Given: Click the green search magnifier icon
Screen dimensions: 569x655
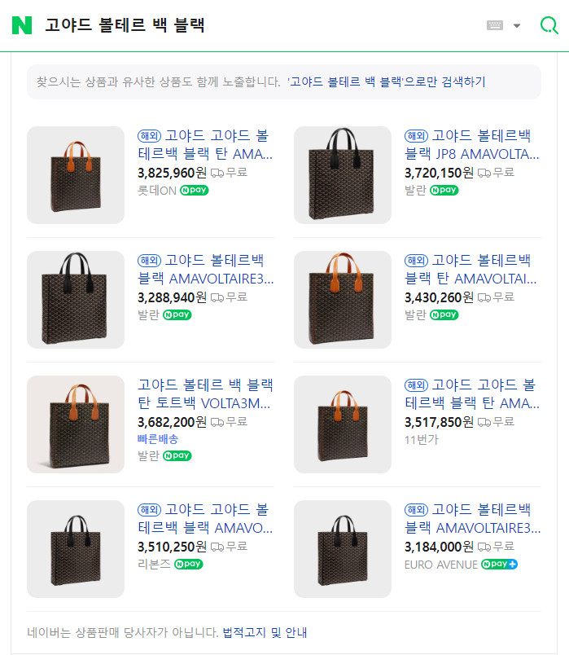Looking at the screenshot, I should tap(549, 25).
